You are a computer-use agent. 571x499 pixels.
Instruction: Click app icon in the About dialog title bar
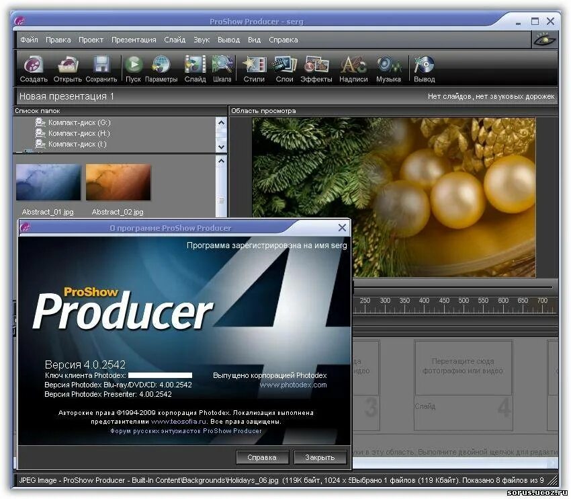click(x=26, y=227)
